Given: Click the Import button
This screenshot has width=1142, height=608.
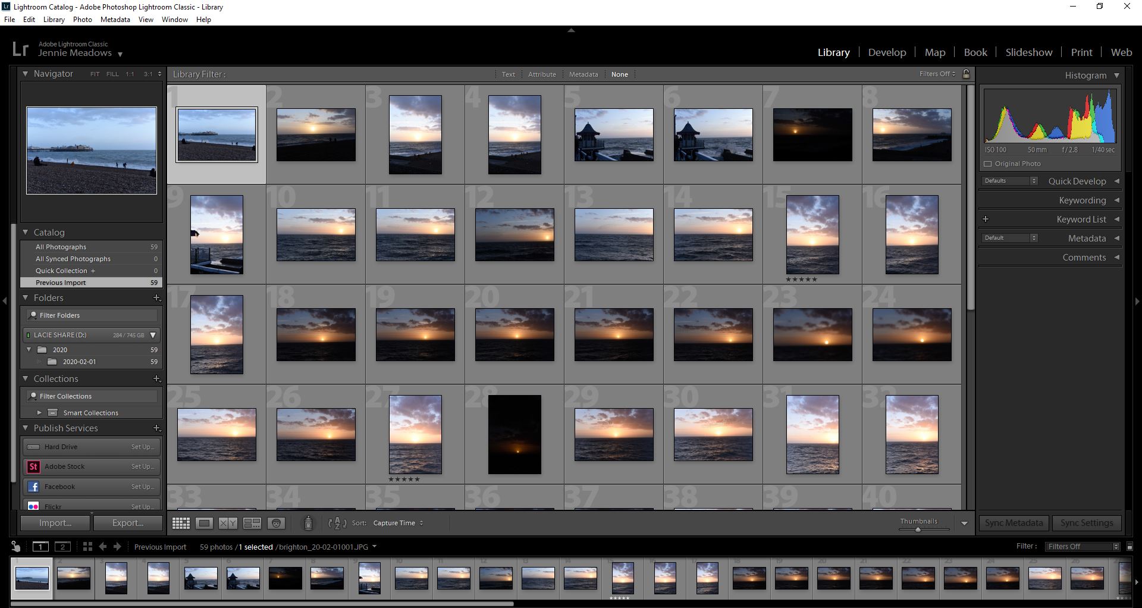Looking at the screenshot, I should click(55, 523).
